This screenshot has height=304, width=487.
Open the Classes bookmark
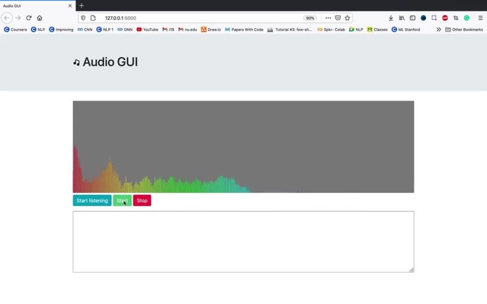click(377, 30)
